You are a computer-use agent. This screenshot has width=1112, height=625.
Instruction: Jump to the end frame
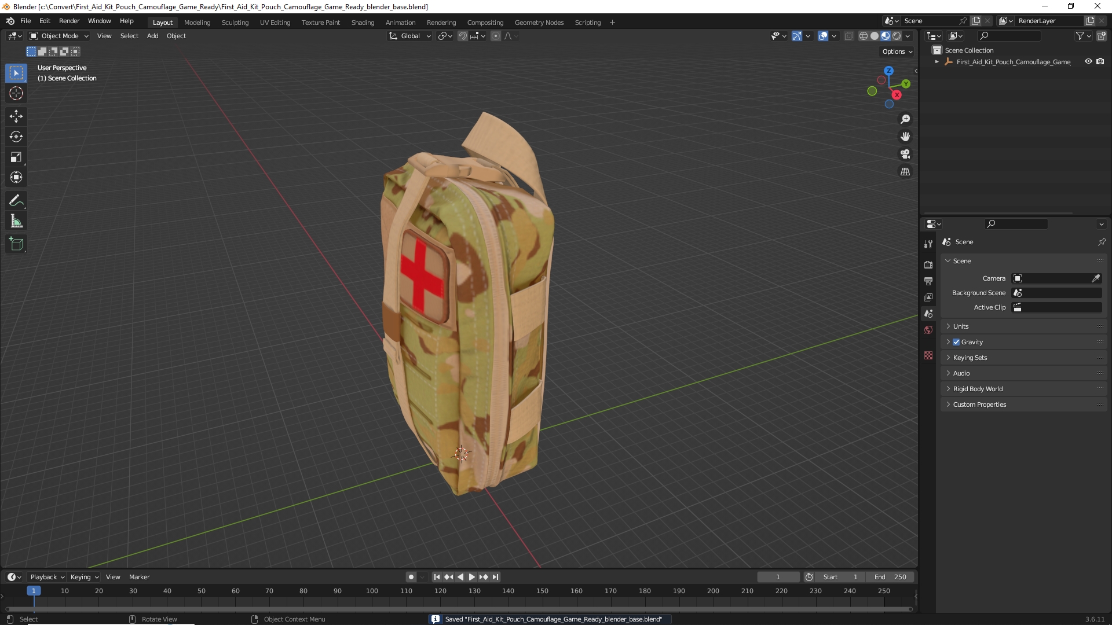pos(495,577)
